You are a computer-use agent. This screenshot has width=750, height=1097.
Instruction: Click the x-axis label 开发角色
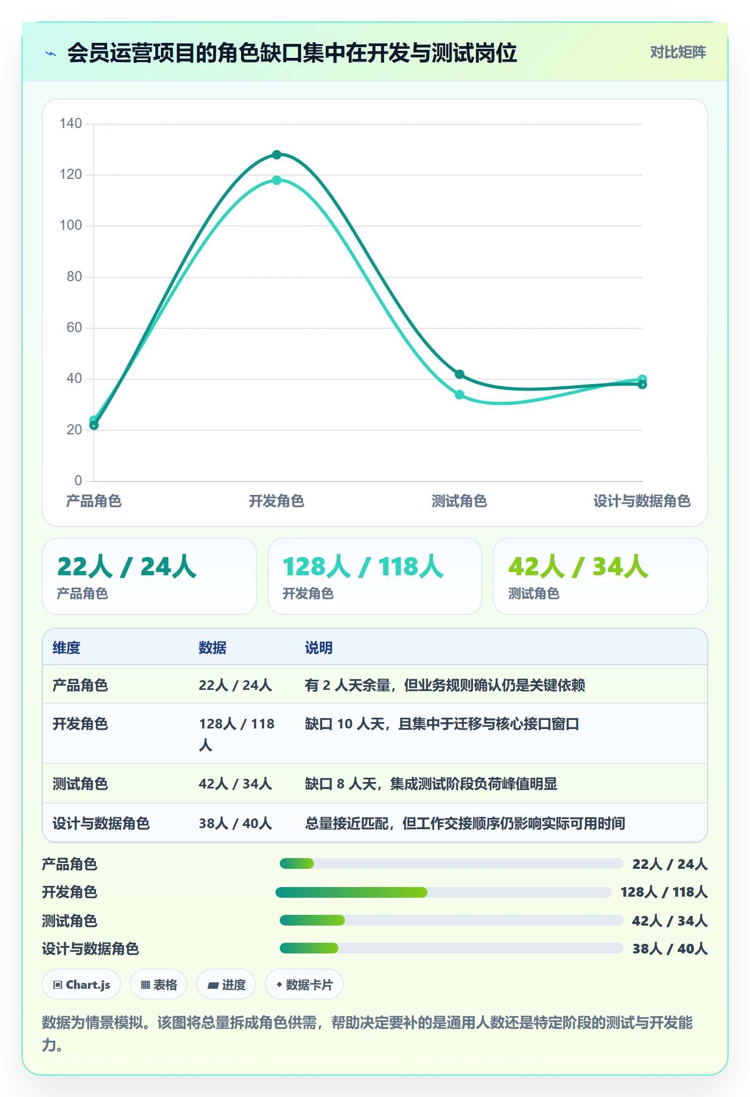pos(276,501)
